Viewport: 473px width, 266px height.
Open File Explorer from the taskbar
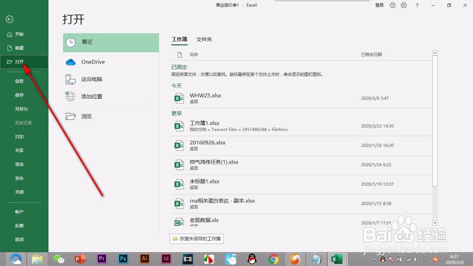coord(37,259)
